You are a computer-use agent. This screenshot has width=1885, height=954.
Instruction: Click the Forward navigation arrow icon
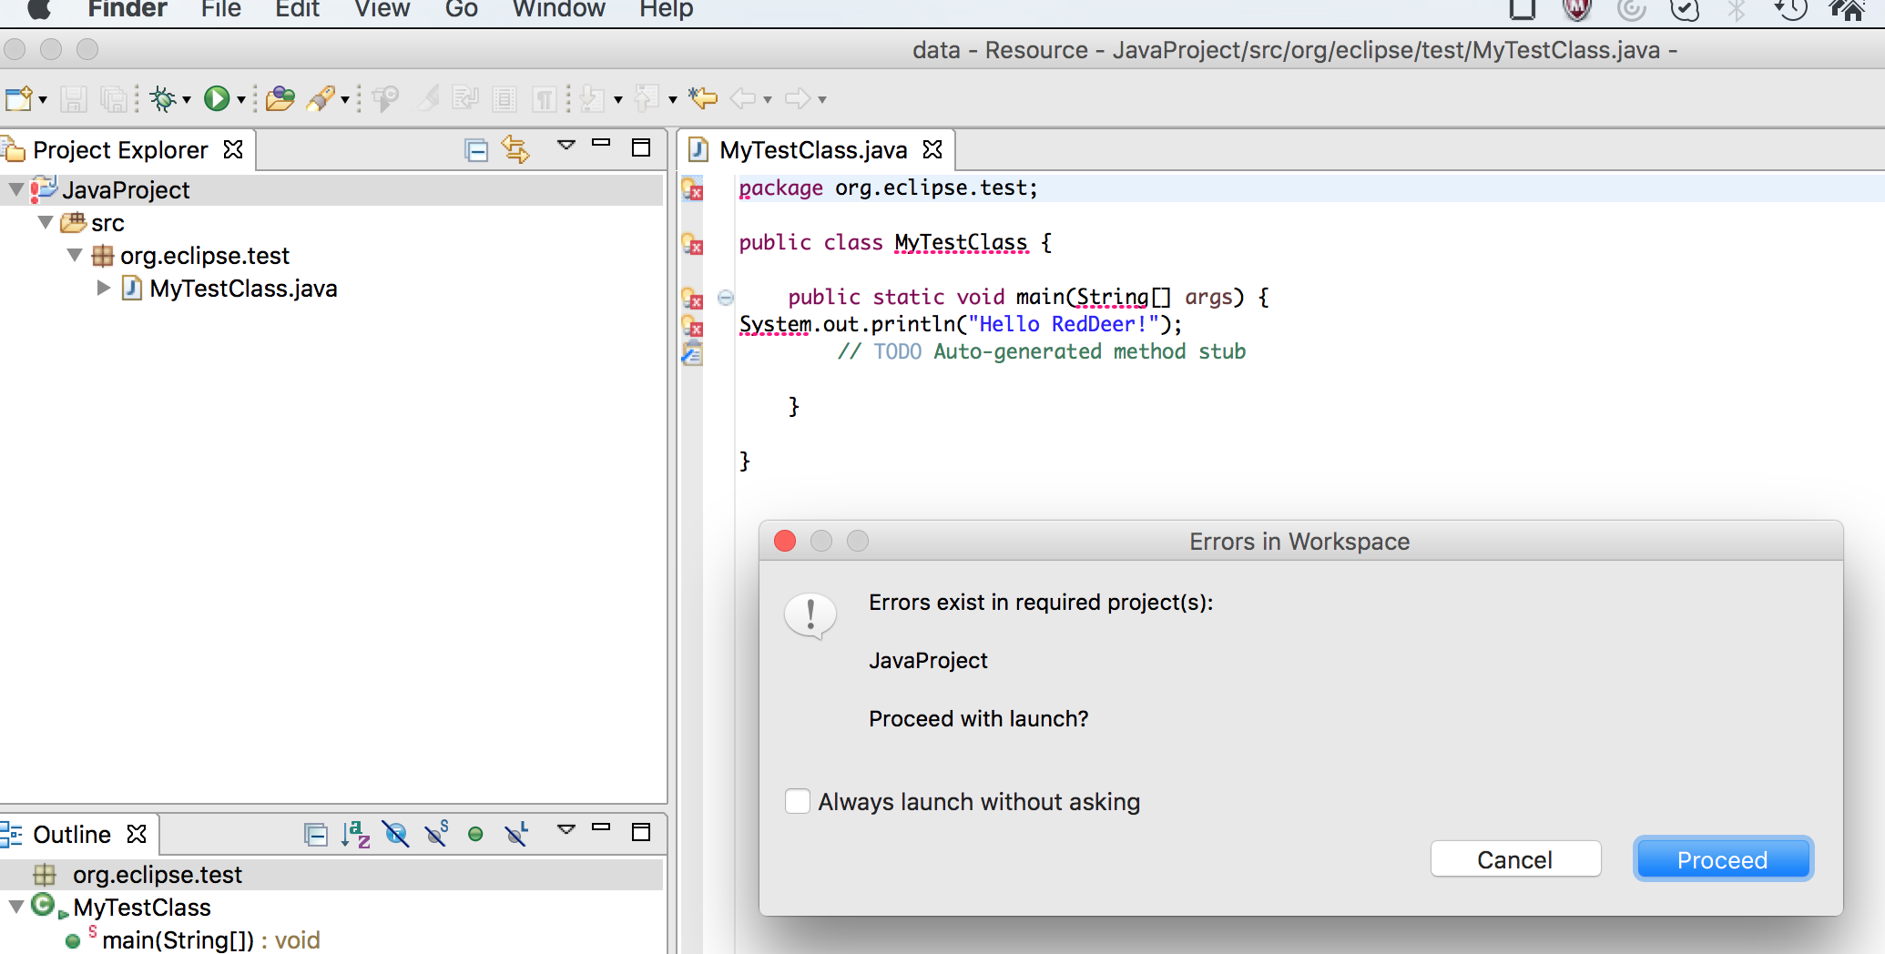click(798, 98)
